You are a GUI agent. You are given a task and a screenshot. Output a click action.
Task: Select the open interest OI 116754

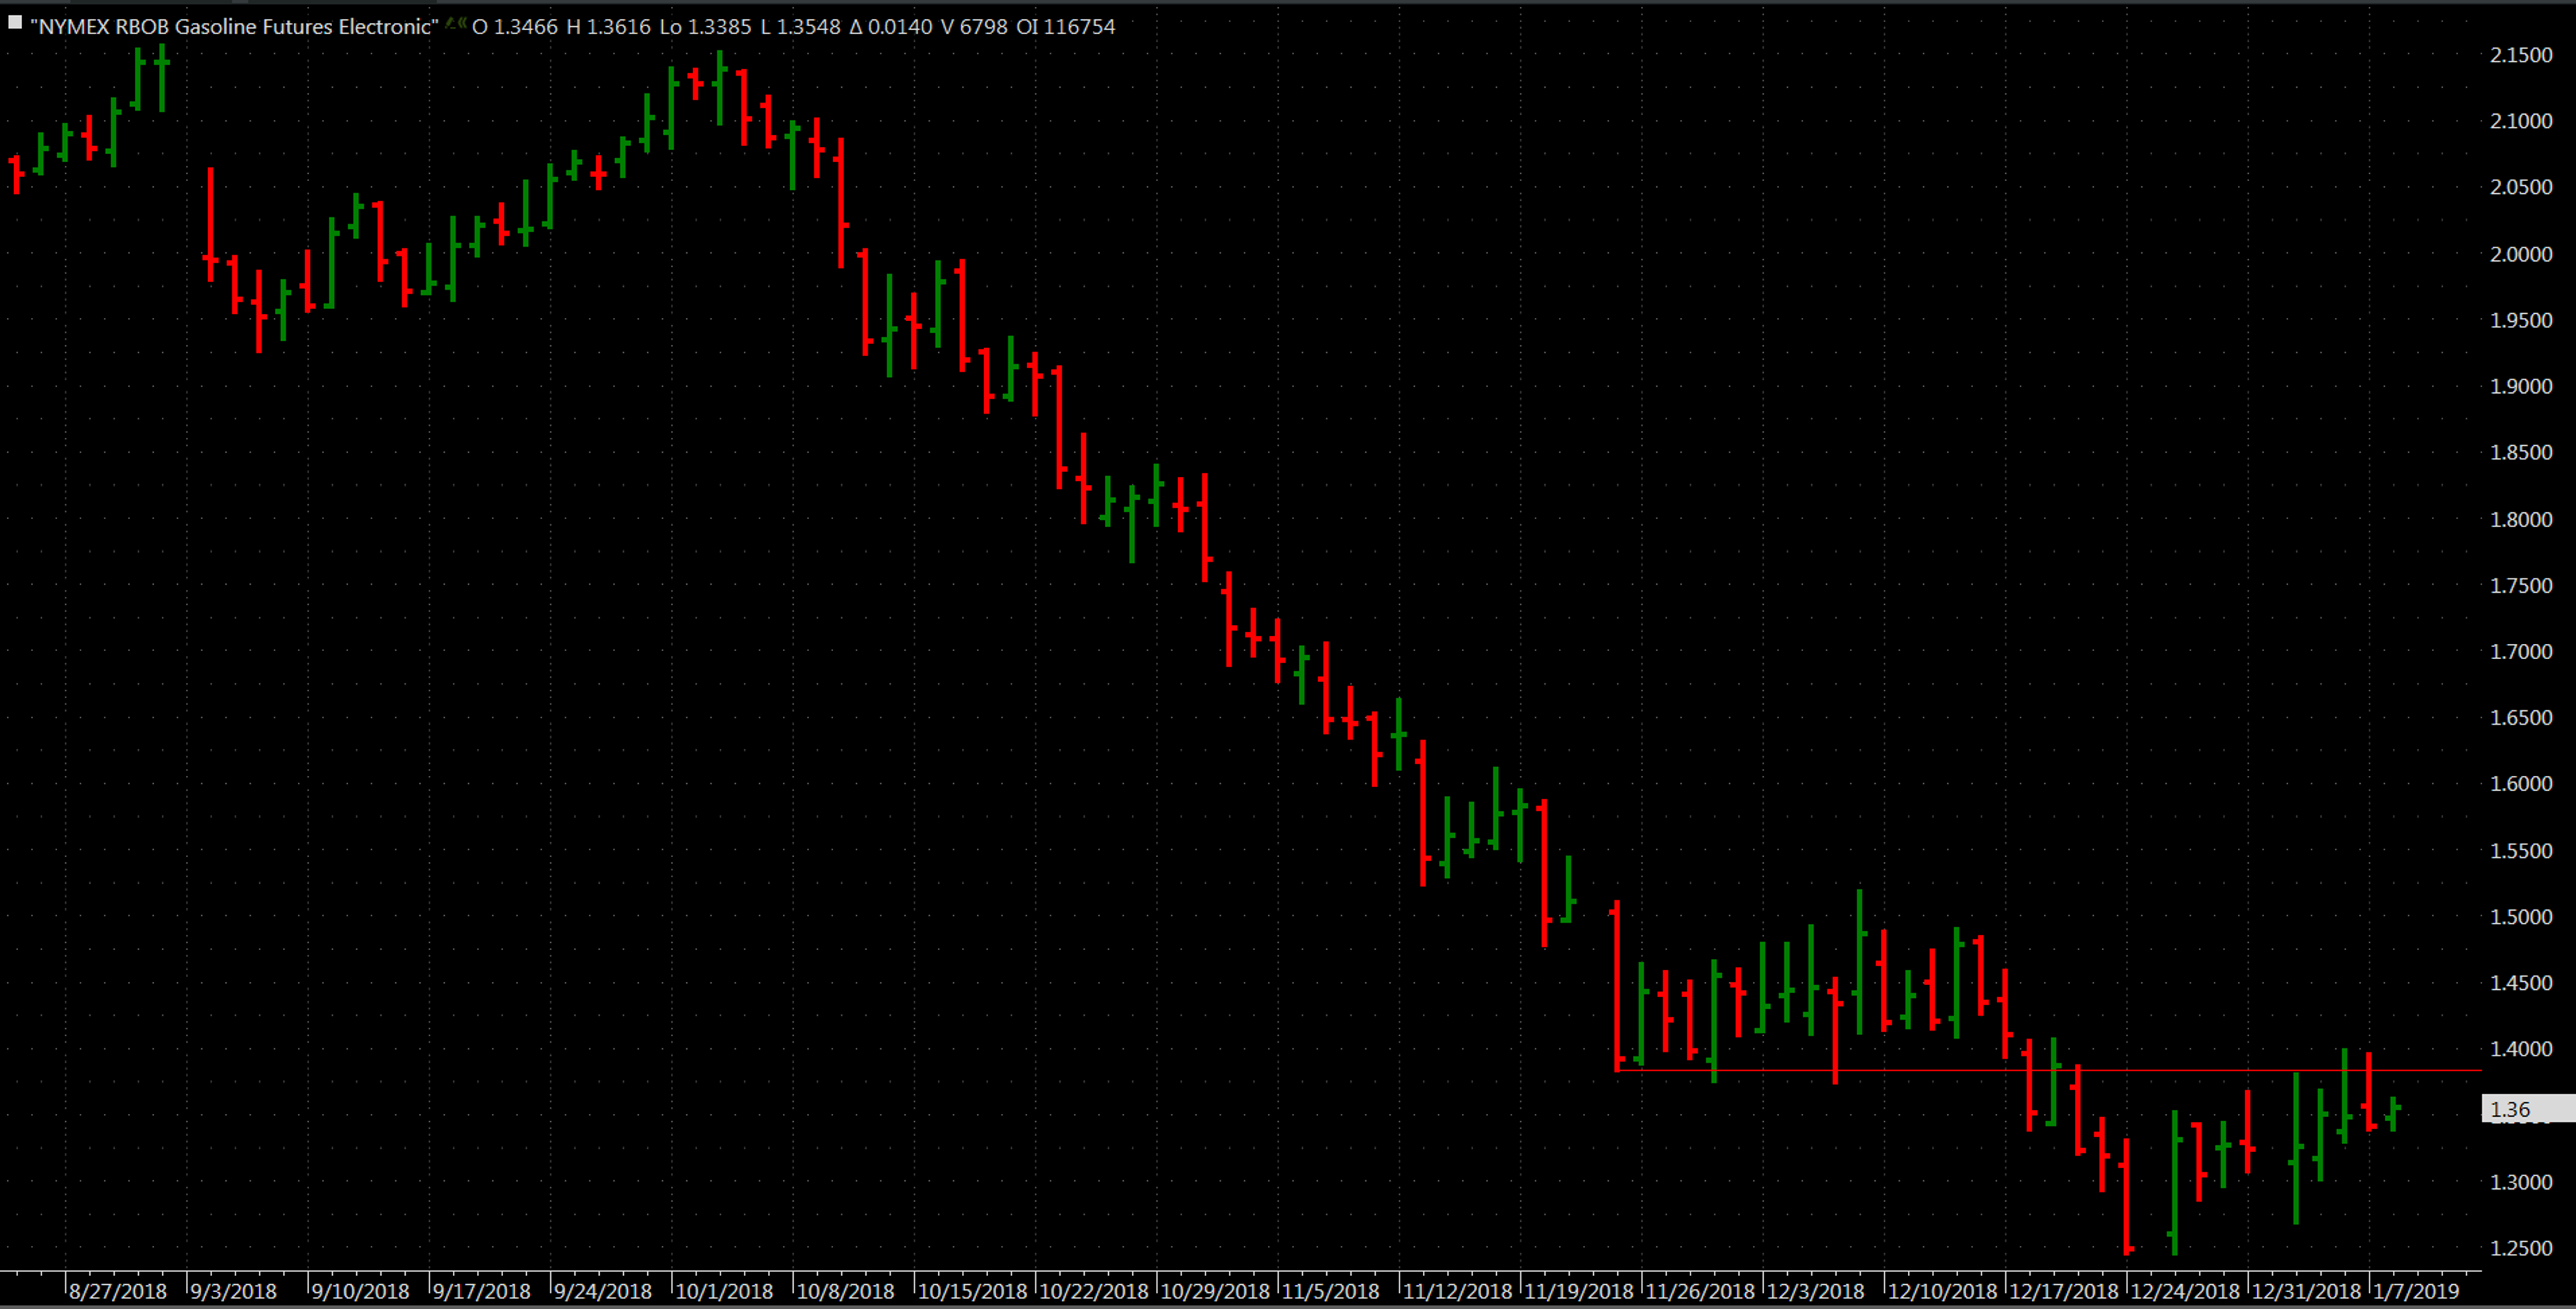(x=1065, y=27)
